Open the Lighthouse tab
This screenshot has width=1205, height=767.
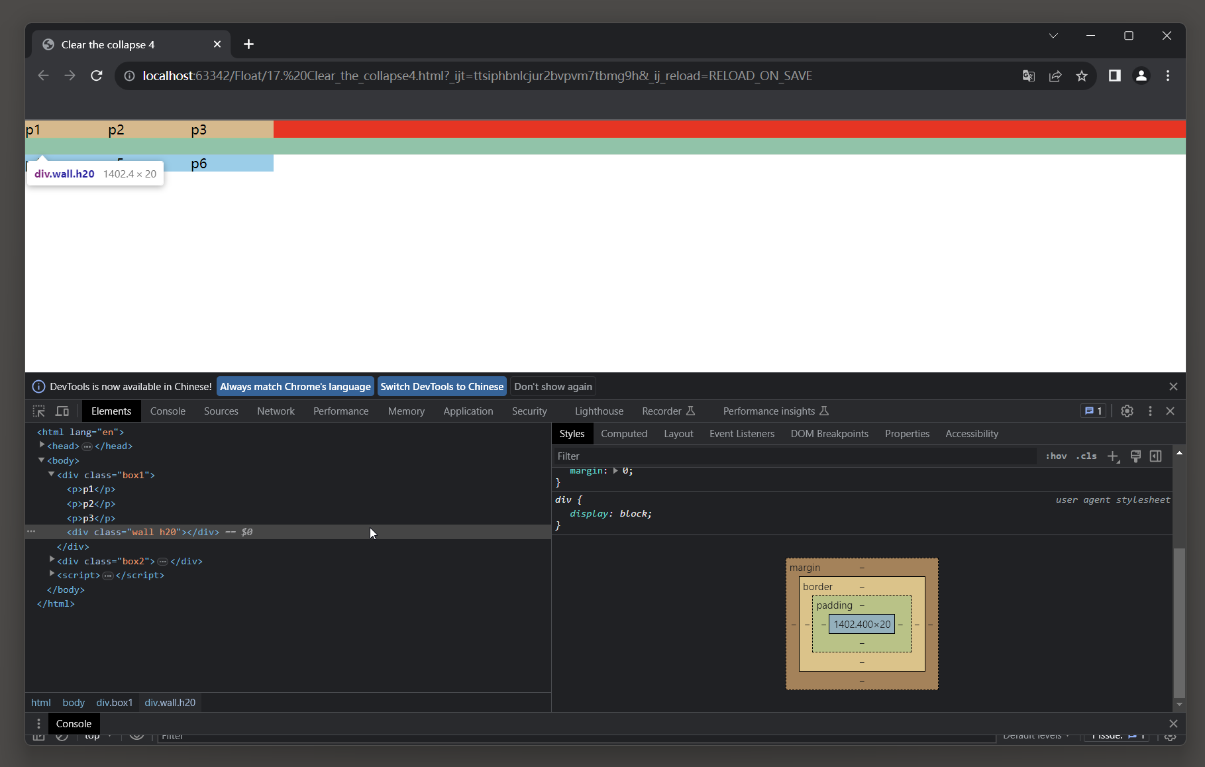[x=599, y=411]
